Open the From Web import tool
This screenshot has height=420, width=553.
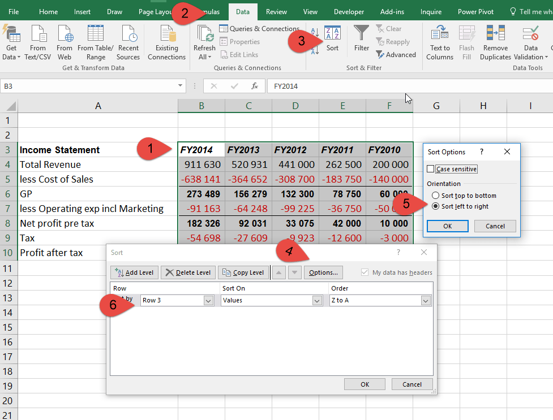[x=65, y=41]
